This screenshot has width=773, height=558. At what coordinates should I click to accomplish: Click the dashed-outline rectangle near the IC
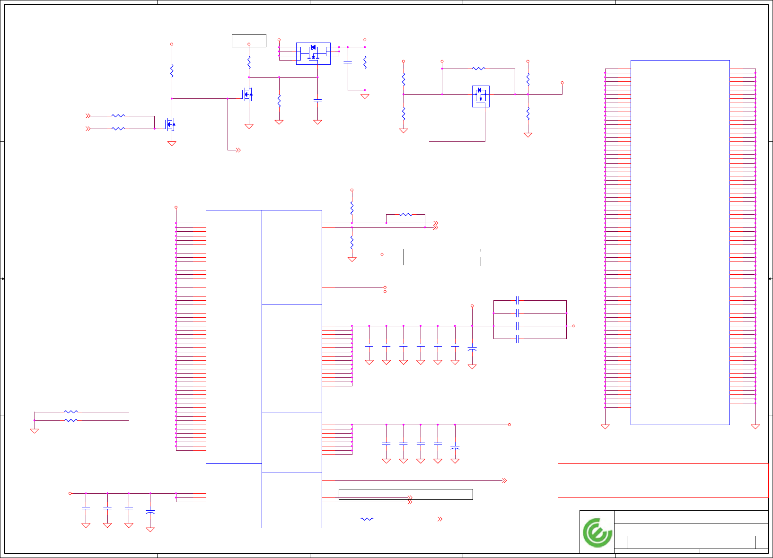pyautogui.click(x=442, y=257)
